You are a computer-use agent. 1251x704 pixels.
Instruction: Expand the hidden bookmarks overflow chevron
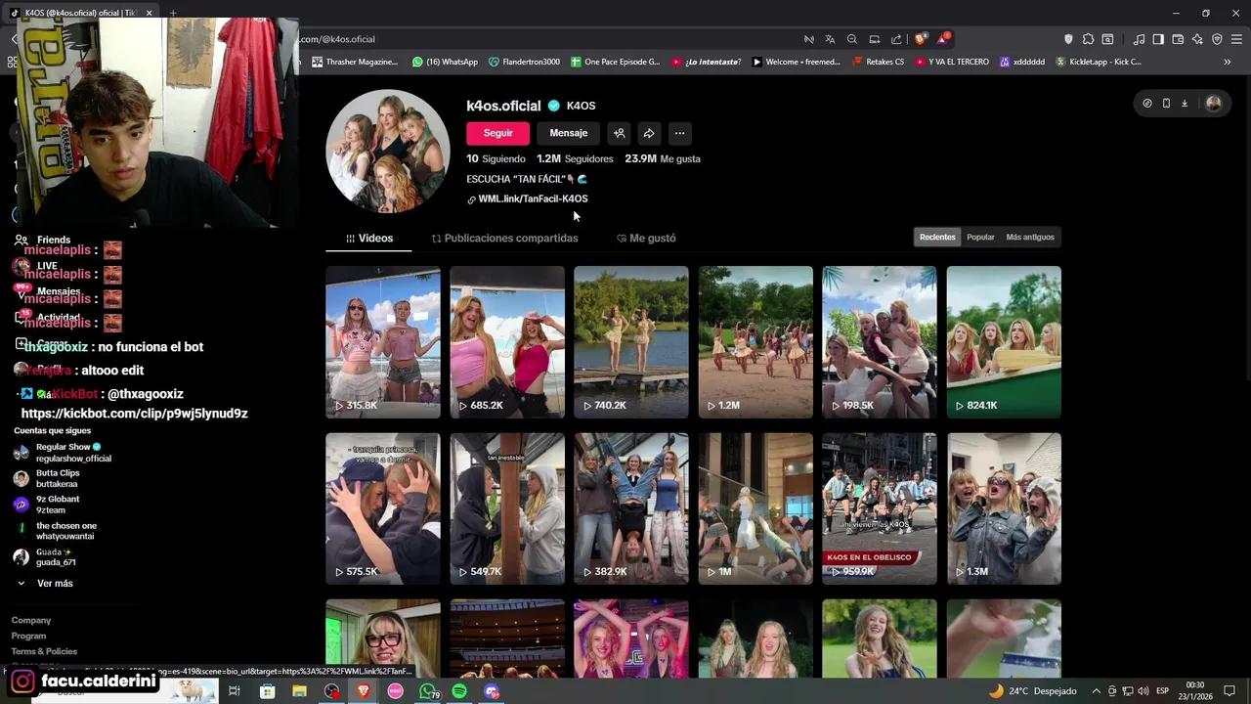coord(1228,62)
